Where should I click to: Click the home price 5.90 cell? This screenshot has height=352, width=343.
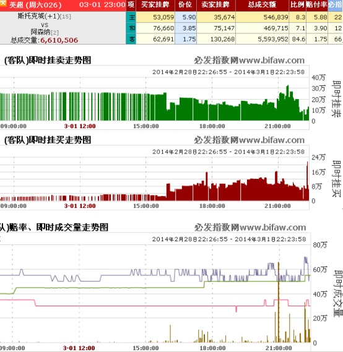click(x=186, y=17)
